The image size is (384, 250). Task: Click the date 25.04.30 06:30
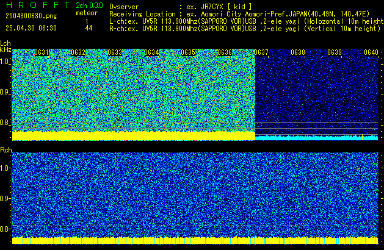click(x=31, y=28)
